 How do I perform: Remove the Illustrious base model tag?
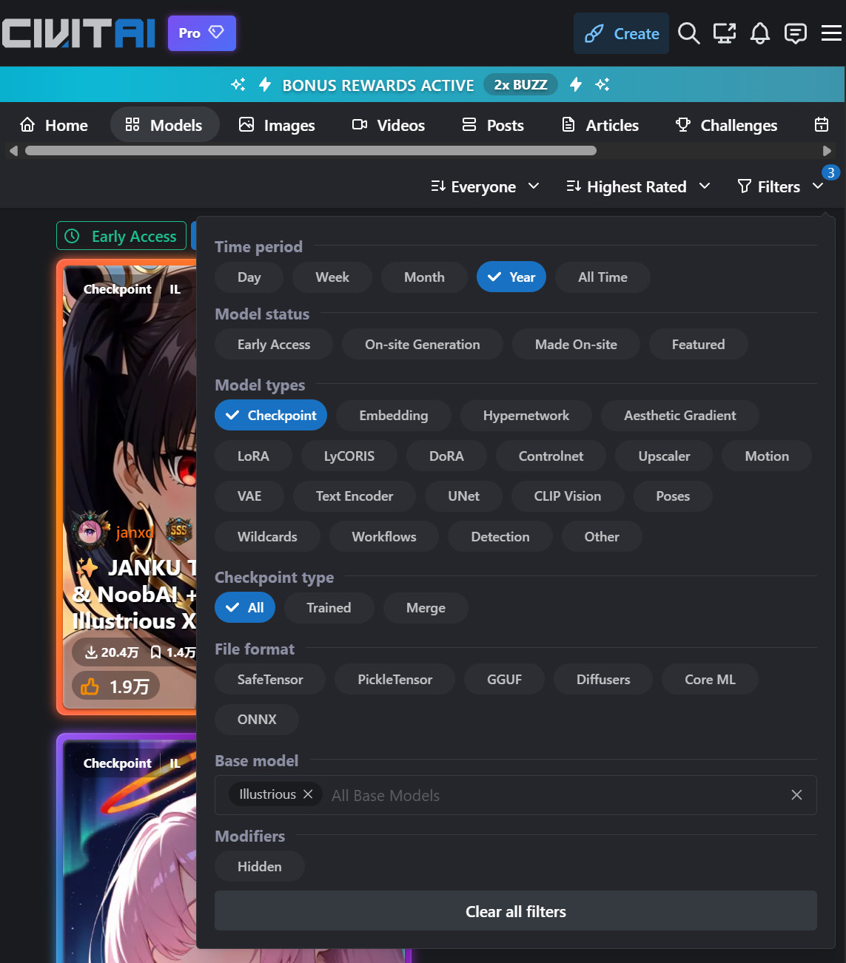(x=308, y=794)
